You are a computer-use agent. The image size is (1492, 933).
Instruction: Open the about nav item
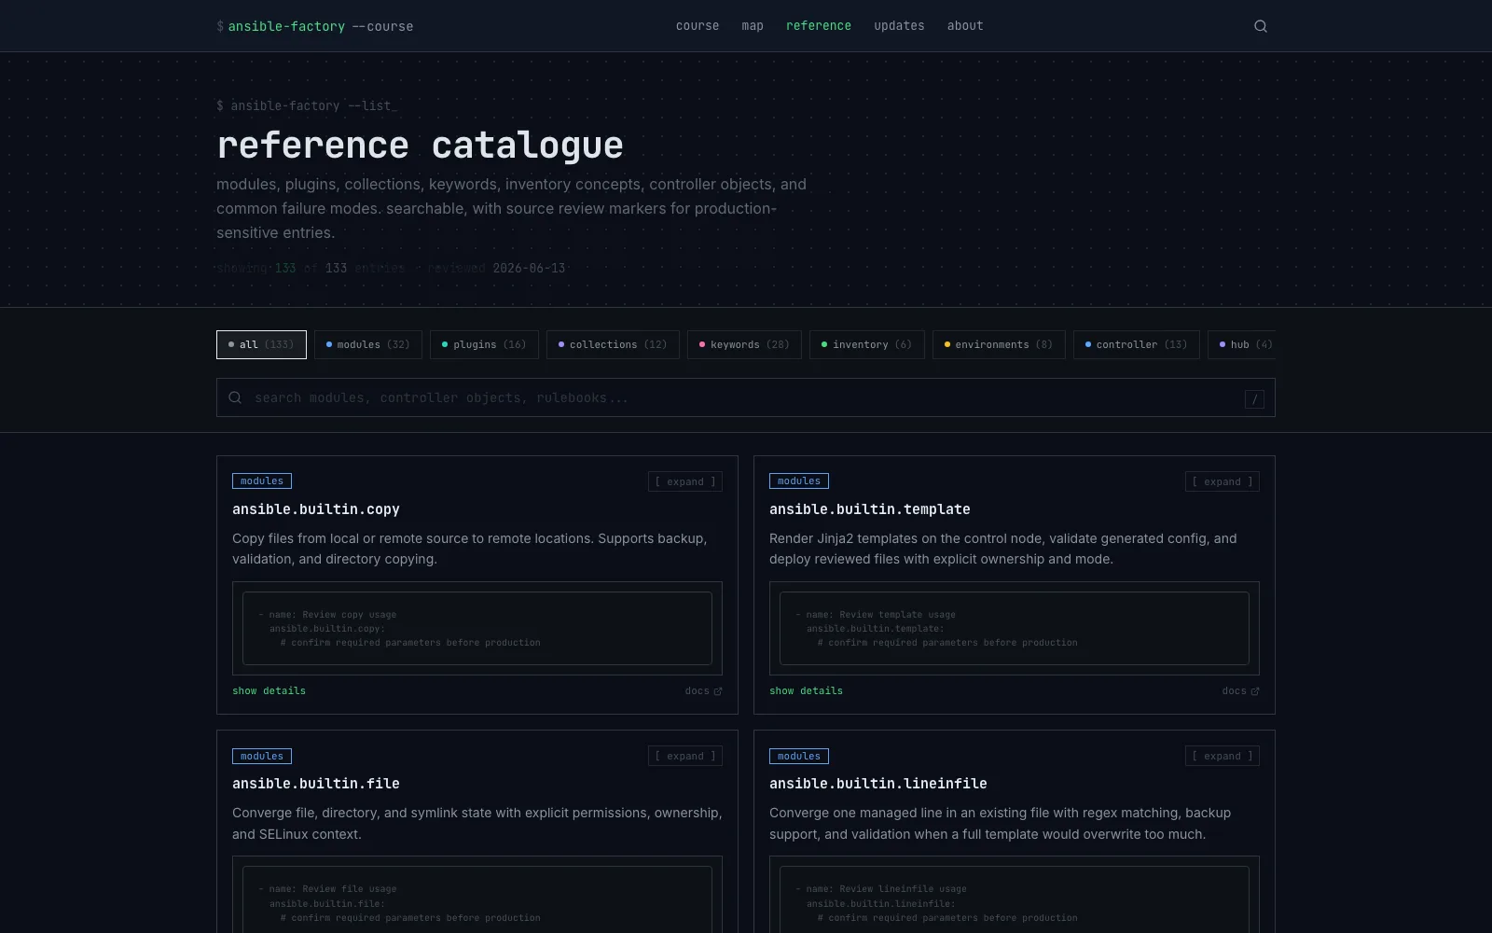[965, 26]
